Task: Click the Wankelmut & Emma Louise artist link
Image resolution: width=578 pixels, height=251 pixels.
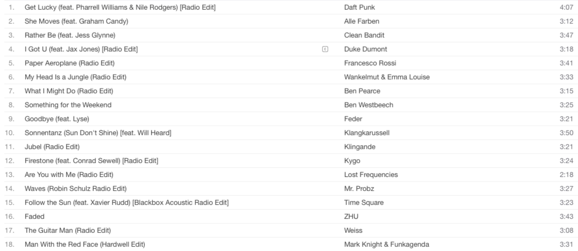Action: [x=387, y=77]
